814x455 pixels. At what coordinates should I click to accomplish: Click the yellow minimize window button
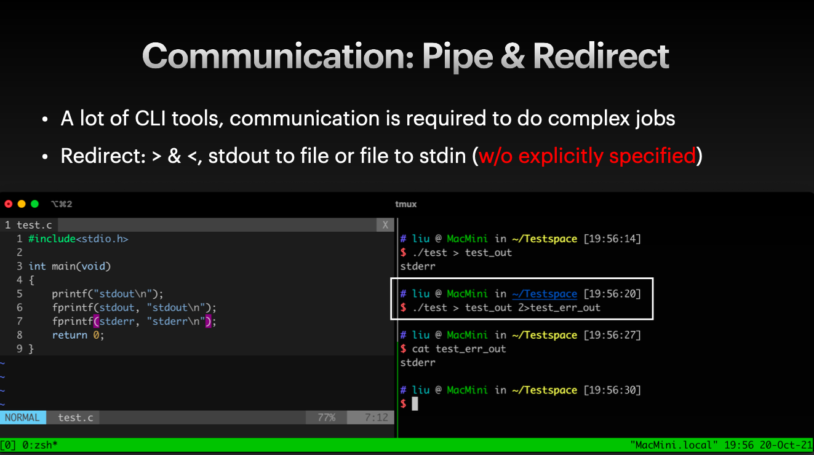coord(22,204)
